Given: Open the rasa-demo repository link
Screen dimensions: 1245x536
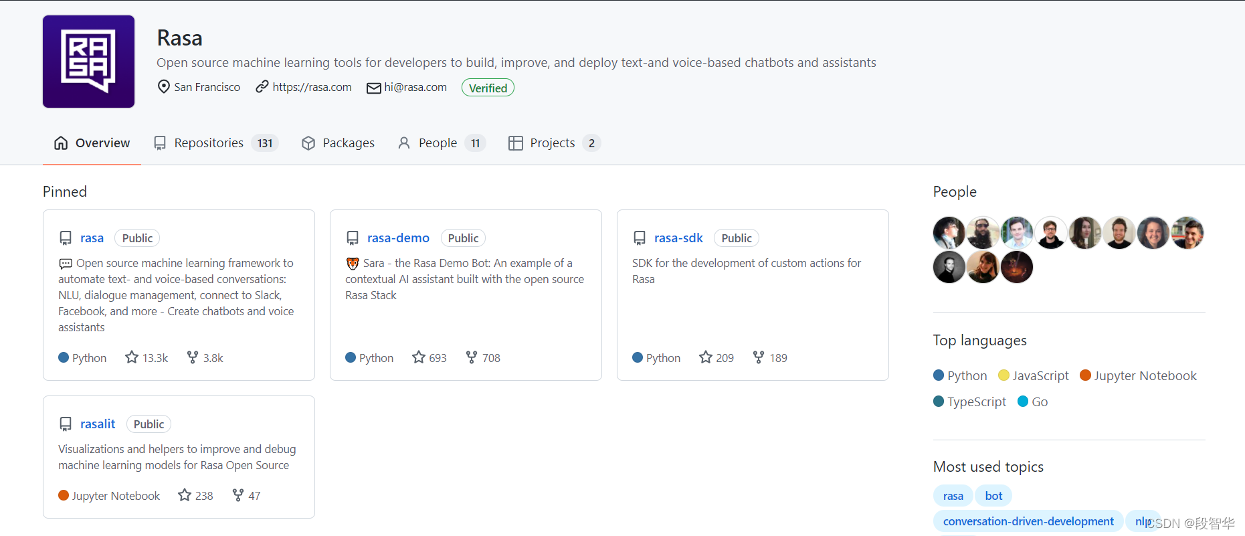Looking at the screenshot, I should click(398, 238).
